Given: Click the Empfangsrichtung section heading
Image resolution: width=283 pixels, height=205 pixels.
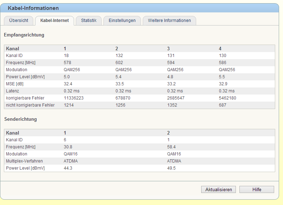Looking at the screenshot, I should tap(24, 35).
